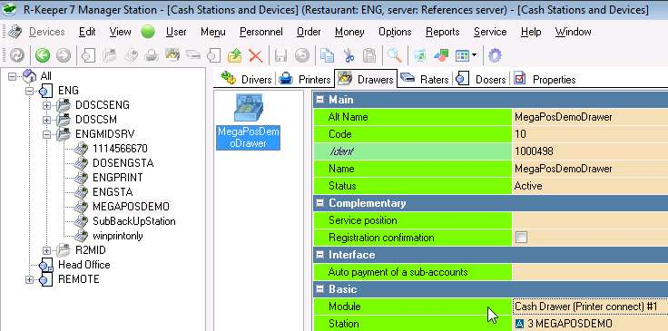
Task: Click the grey forward arrow icon
Action: click(64, 55)
